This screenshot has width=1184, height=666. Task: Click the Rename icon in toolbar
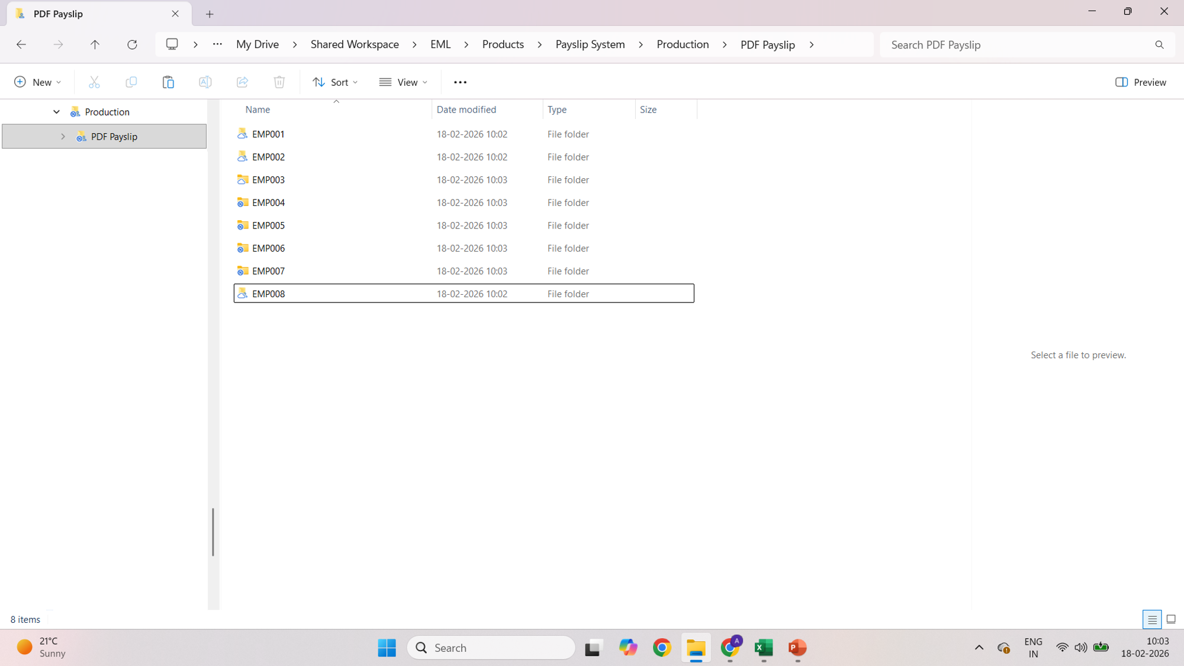click(205, 82)
